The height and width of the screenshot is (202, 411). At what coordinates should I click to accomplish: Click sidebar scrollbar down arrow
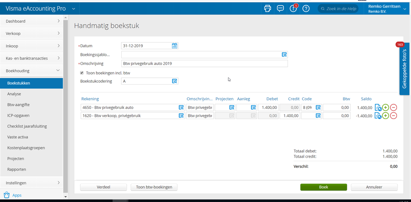[65, 197]
